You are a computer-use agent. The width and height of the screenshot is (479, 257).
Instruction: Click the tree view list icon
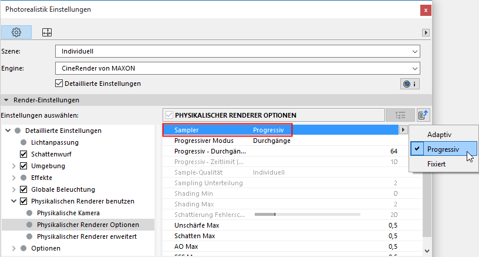pyautogui.click(x=400, y=115)
